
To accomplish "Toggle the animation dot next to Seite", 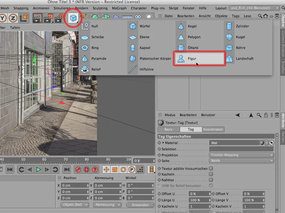I will (x=159, y=161).
